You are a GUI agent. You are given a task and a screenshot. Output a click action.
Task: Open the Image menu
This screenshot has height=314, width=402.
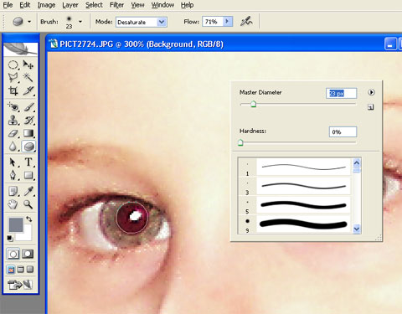click(x=46, y=5)
